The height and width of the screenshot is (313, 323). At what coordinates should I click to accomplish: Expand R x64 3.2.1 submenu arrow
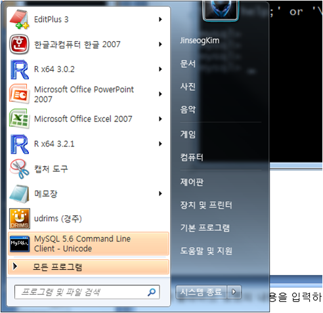tap(160, 144)
